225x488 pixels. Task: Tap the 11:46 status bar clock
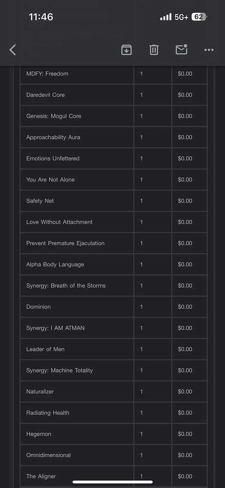coord(41,17)
